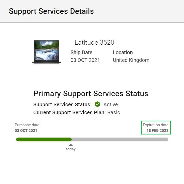184x184 pixels.
Task: Click the 18 FEB 2023 expiration value
Action: click(158, 130)
